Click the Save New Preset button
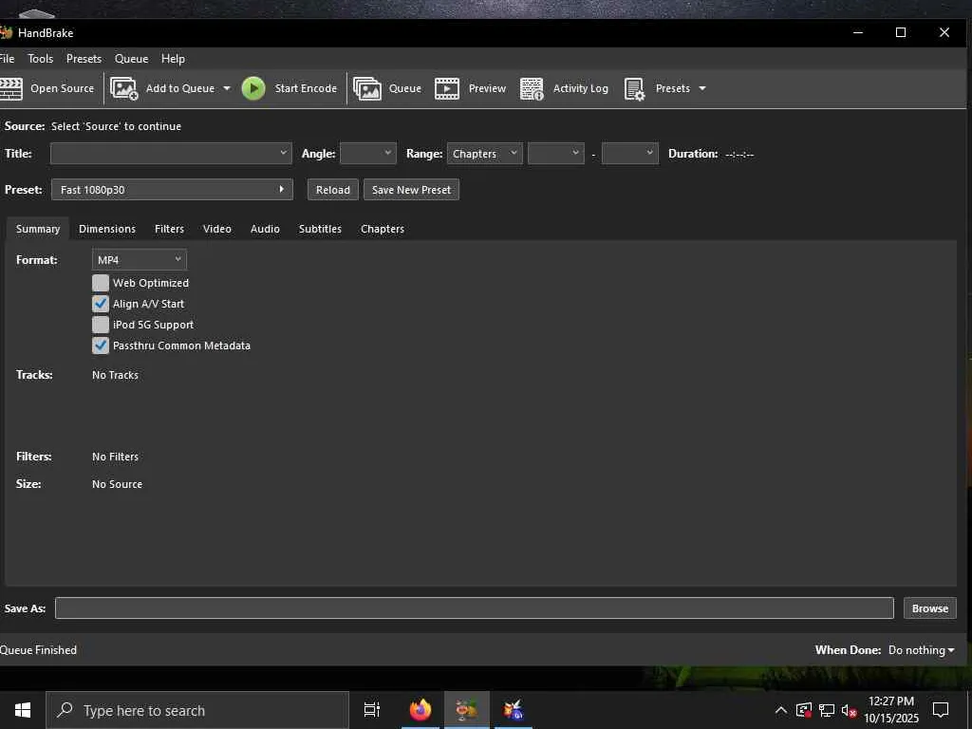The height and width of the screenshot is (729, 972). (x=412, y=190)
